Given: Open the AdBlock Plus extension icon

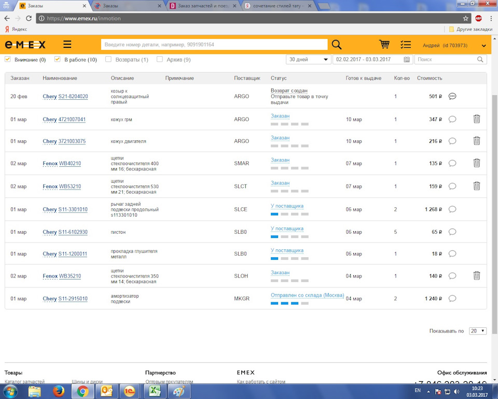Looking at the screenshot, I should click(479, 19).
